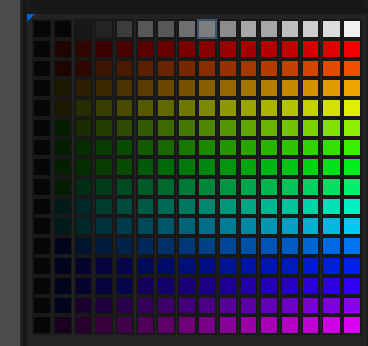368x346 pixels.
Task: Select the brightest pure blue swatch
Action: click(352, 266)
